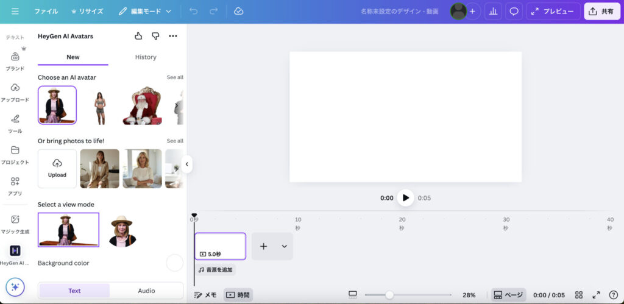Open the add page options chevron
This screenshot has height=304, width=624.
point(284,246)
